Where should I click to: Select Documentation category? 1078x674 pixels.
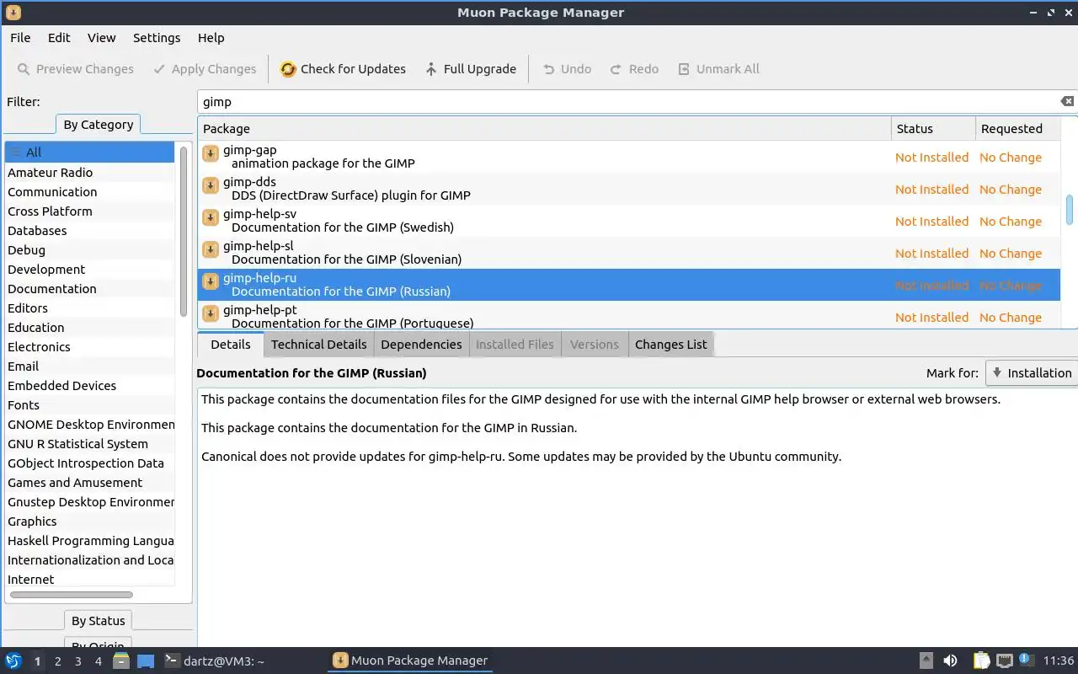click(90, 288)
